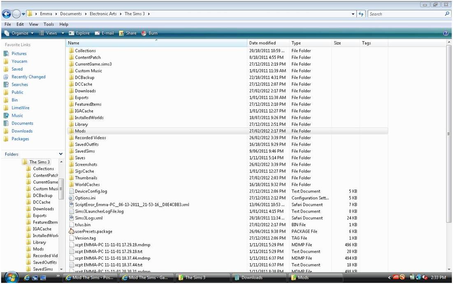Click the Search input field
The image size is (453, 284).
tap(405, 14)
